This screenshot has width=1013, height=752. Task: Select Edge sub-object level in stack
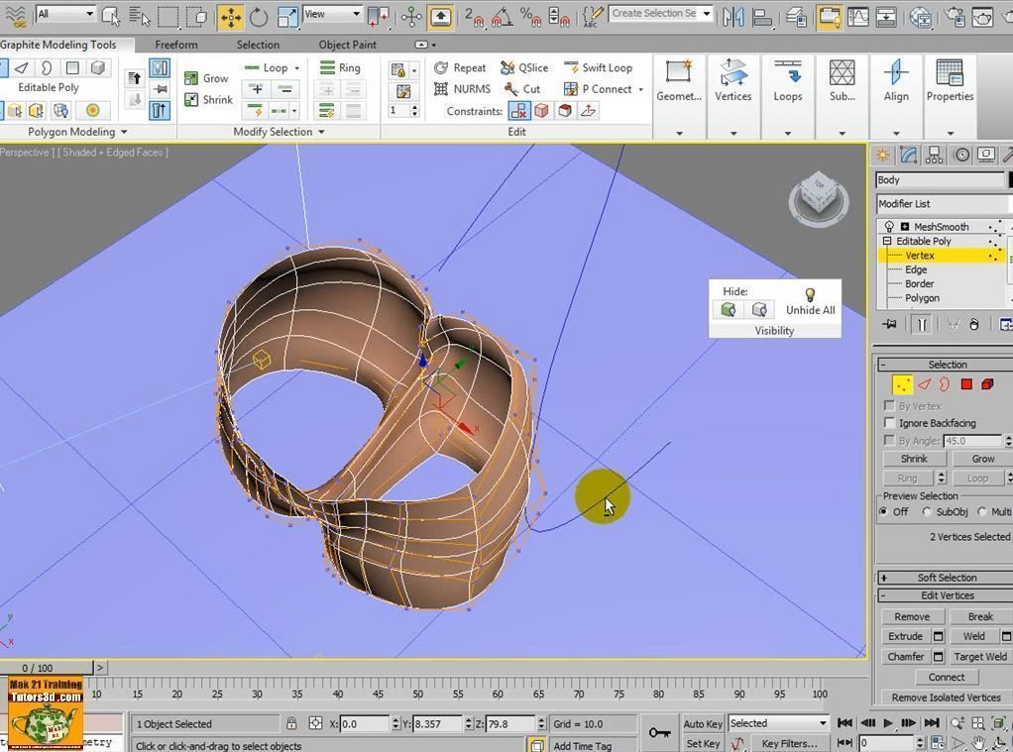pos(916,269)
